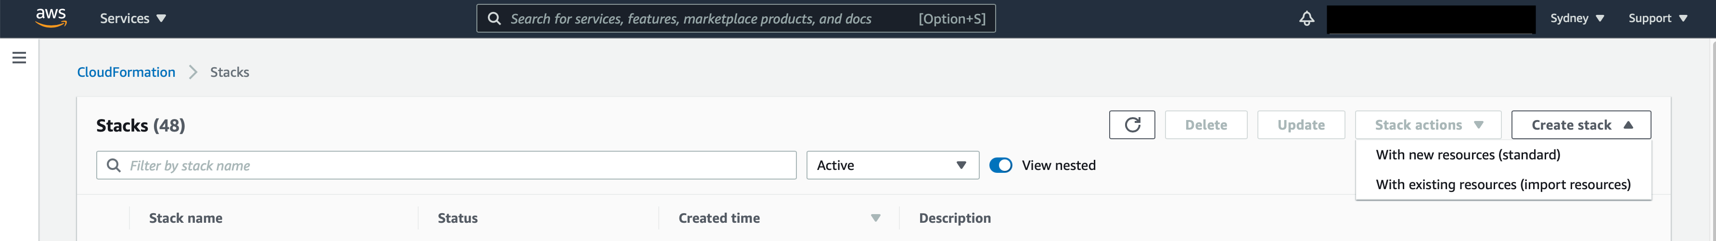Collapse the Create stack dropdown

point(1581,125)
